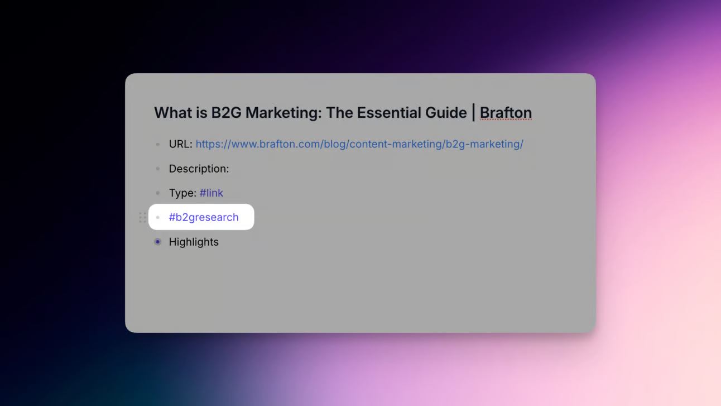Image resolution: width=721 pixels, height=406 pixels.
Task: Open the #link tag
Action: (x=212, y=193)
